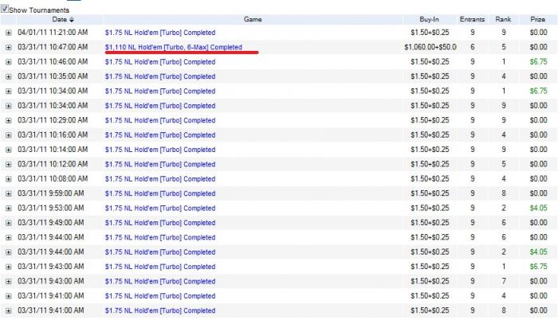Expand the 03/31/11 9:49:00 AM row
Screen dimensions: 558x320
9,224
